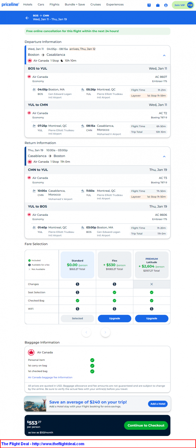Click 'Layover 1st Stop 1h 59m' badge
This screenshot has height=448, width=196.
click(x=149, y=96)
